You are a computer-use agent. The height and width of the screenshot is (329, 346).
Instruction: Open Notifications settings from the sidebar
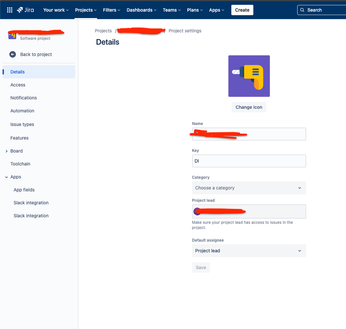click(24, 98)
